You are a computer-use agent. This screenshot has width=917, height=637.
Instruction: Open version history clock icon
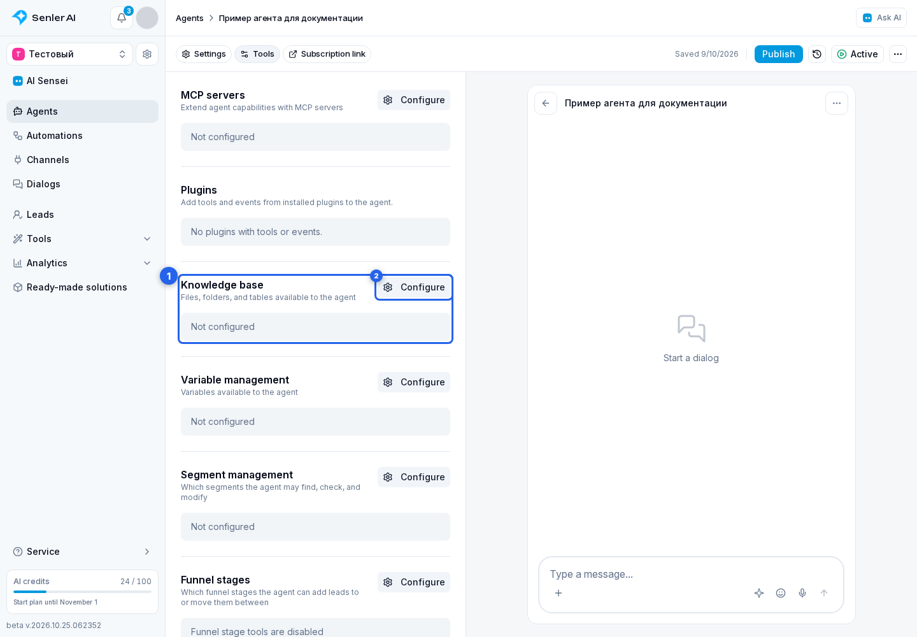(817, 54)
